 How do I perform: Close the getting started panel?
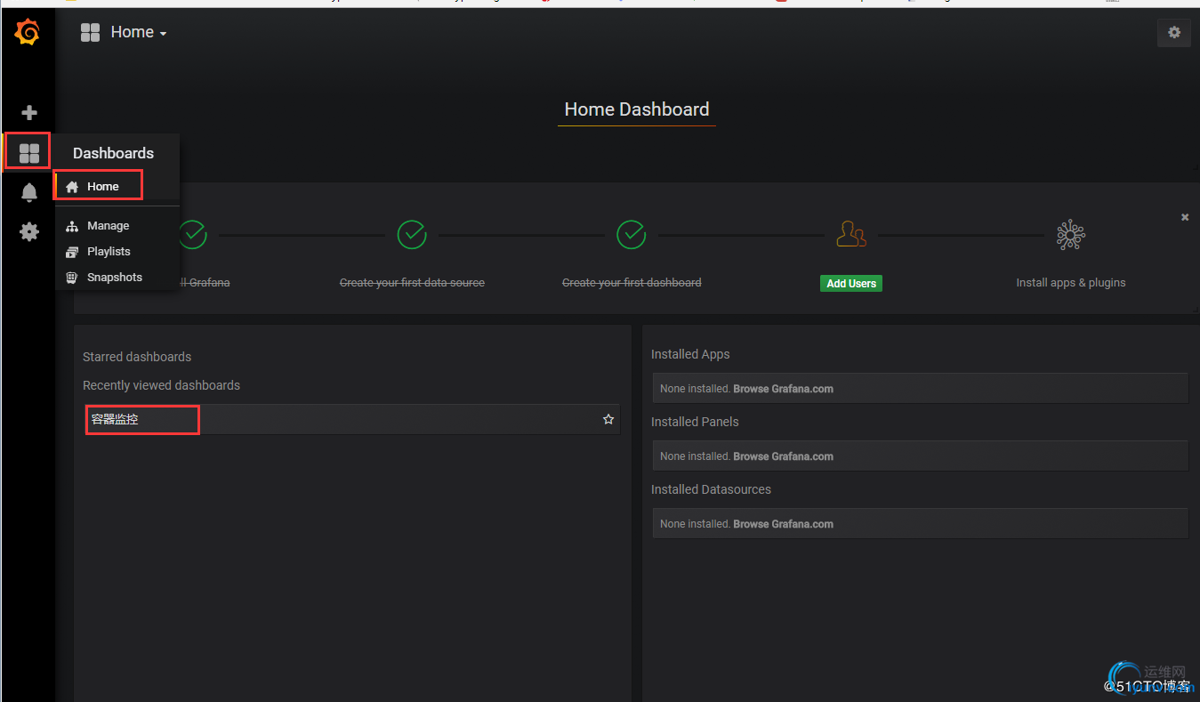(x=1185, y=217)
